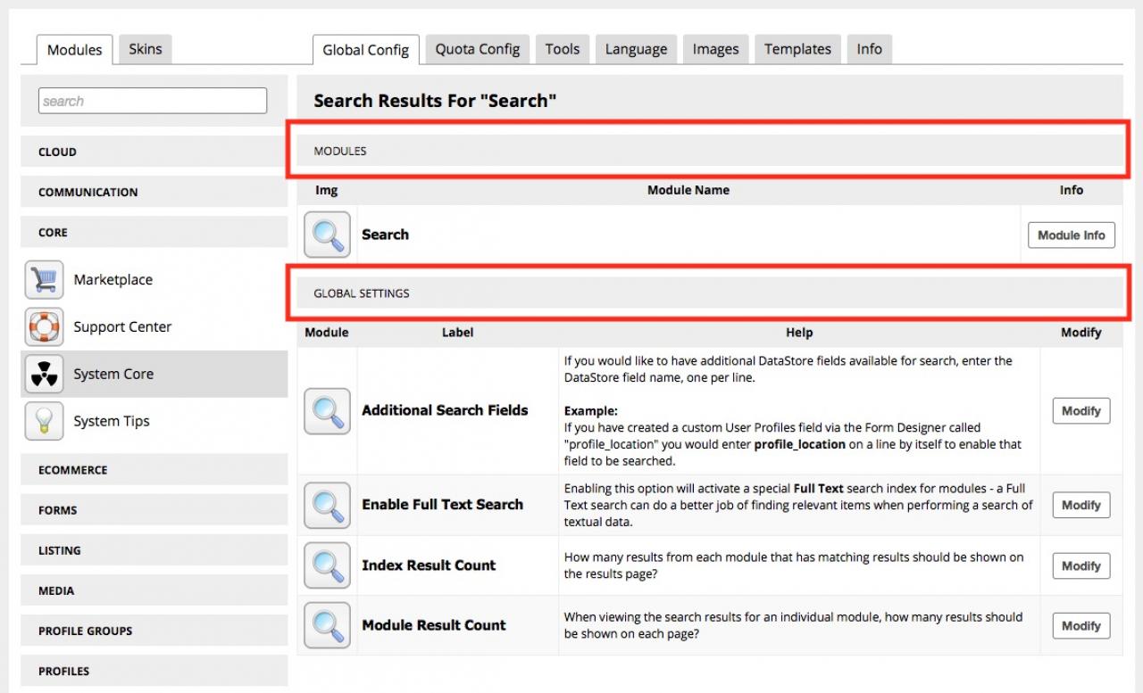
Task: Open the Skins tab
Action: point(146,49)
